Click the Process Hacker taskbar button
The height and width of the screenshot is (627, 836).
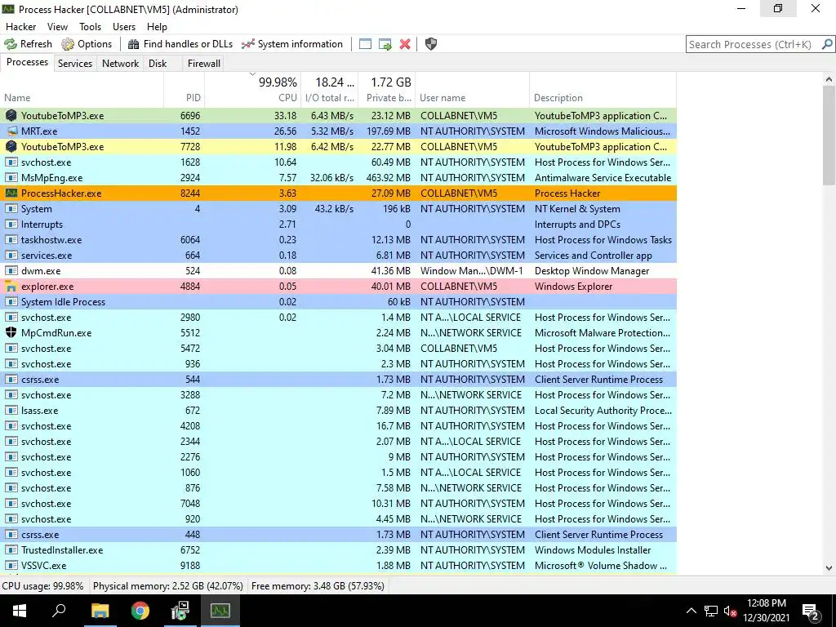(x=220, y=611)
